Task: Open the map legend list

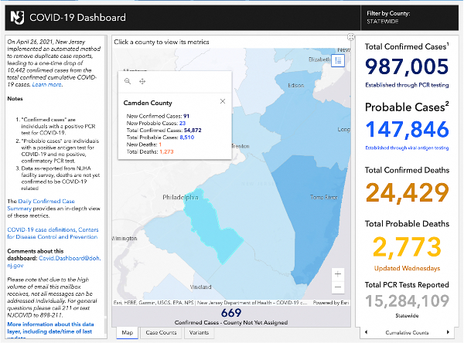Action: (338, 61)
